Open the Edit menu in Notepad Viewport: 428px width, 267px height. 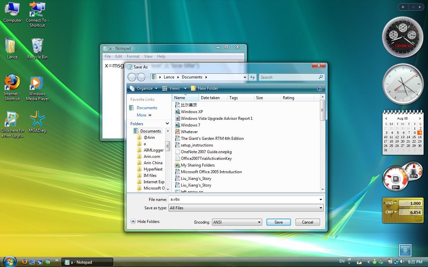pos(118,56)
